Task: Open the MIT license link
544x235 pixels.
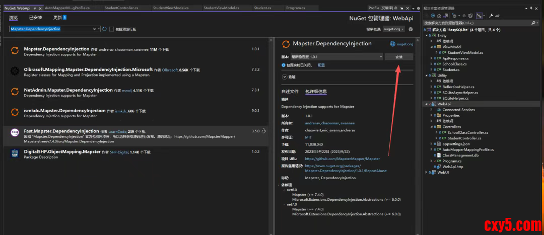Action: pyautogui.click(x=308, y=137)
